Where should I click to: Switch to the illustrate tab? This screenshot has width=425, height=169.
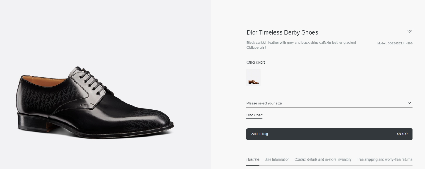pyautogui.click(x=253, y=159)
